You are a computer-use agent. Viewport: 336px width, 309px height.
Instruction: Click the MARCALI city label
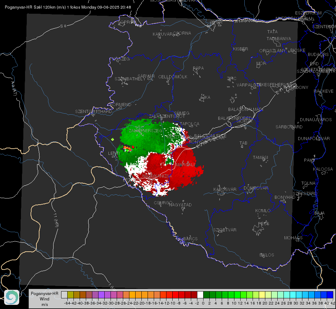pyautogui.click(x=186, y=164)
